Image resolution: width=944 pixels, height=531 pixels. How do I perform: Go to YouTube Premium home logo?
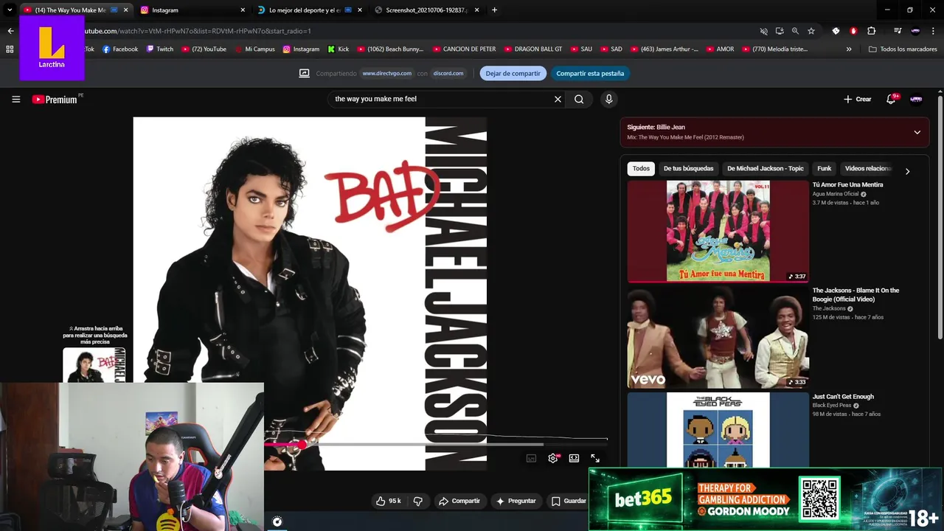click(x=55, y=99)
